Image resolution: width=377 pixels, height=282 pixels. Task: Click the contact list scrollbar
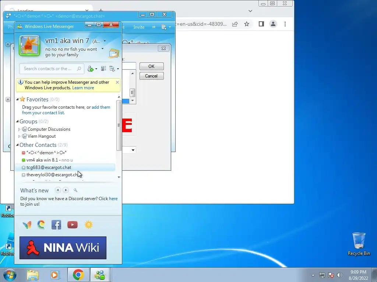point(119,125)
